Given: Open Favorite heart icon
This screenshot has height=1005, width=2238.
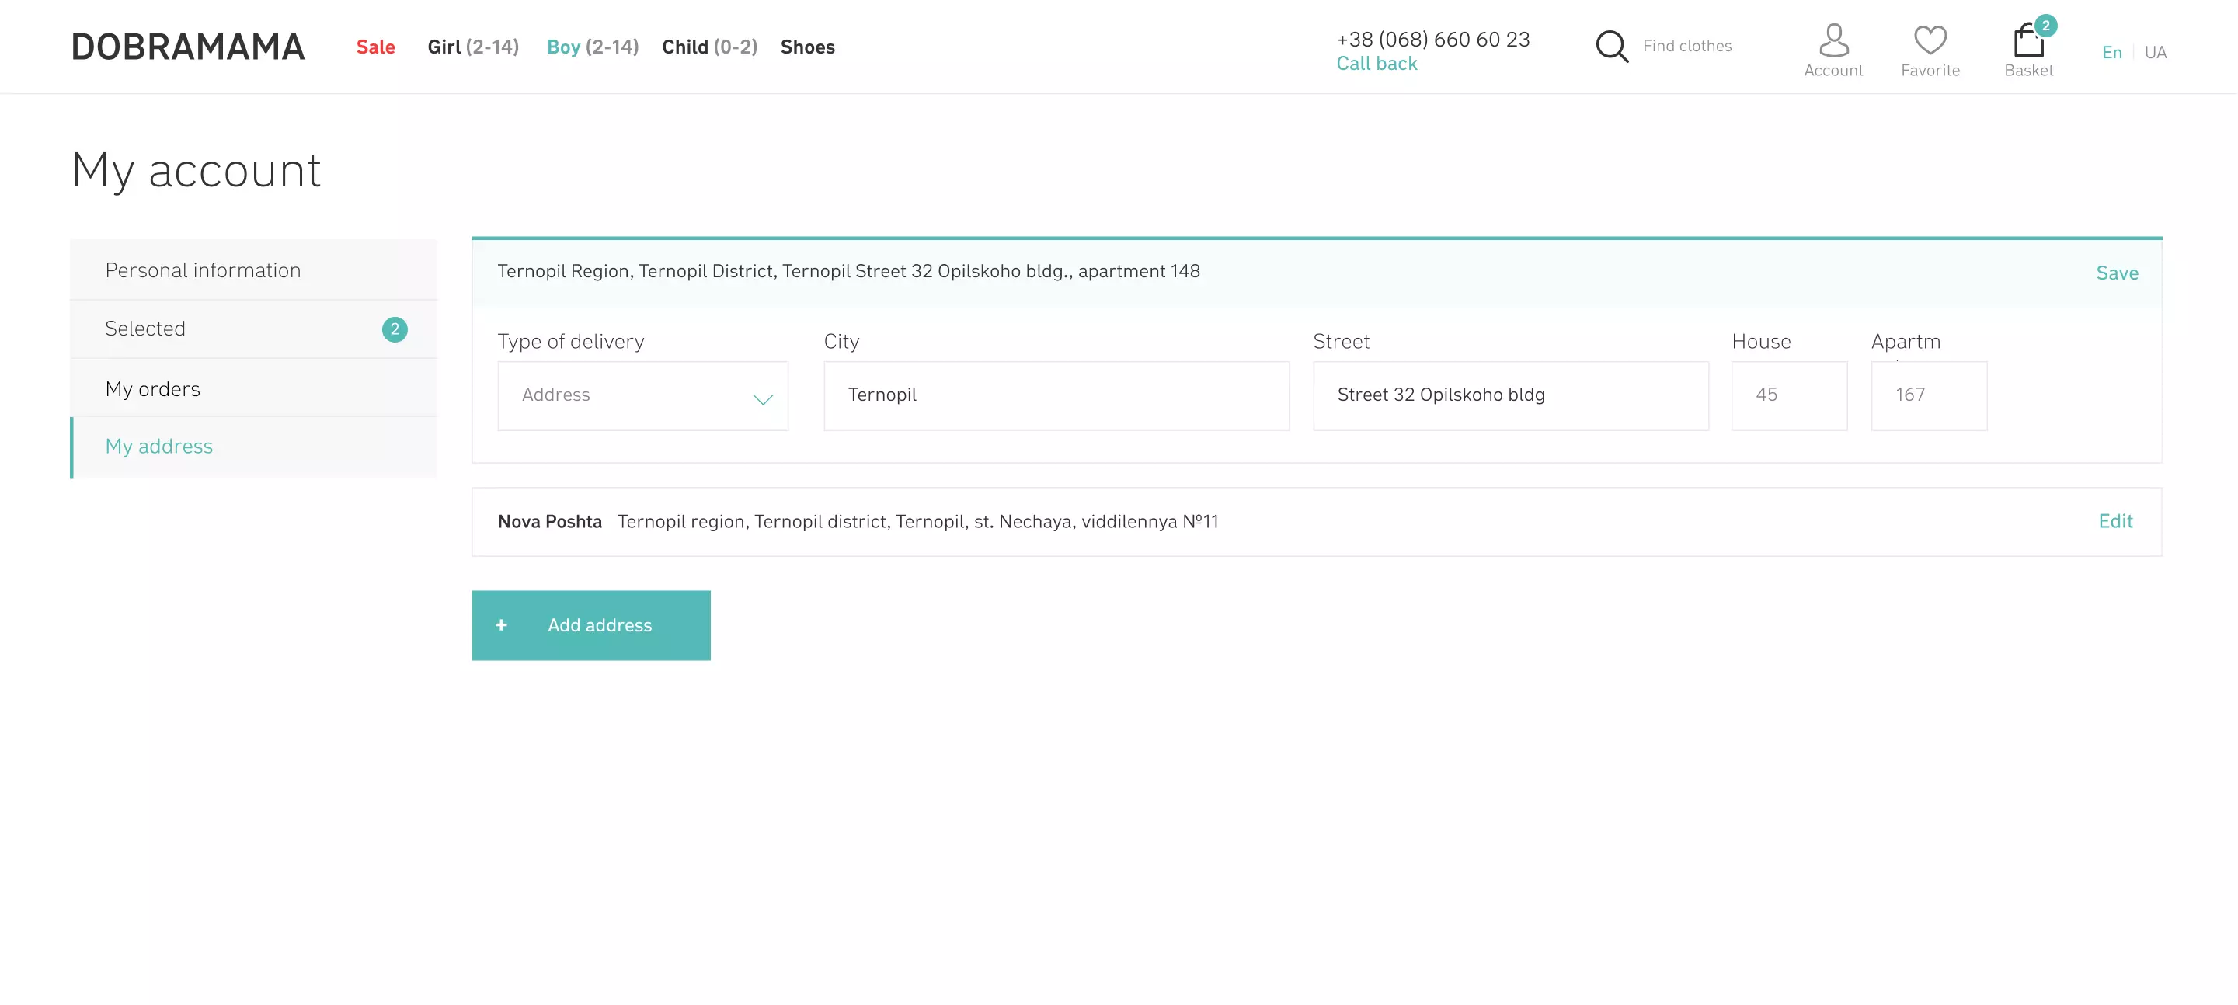Looking at the screenshot, I should tap(1930, 40).
